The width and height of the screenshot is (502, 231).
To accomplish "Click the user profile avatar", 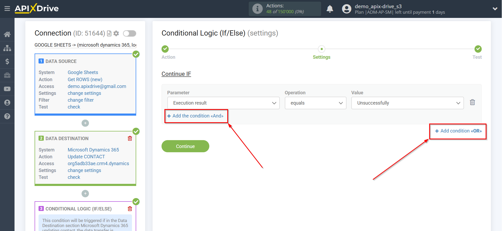I will coord(347,9).
